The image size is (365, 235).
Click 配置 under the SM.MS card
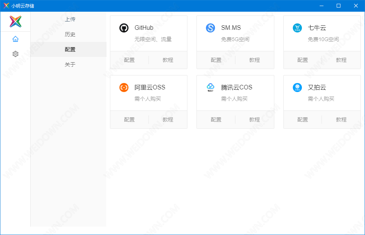(x=216, y=60)
